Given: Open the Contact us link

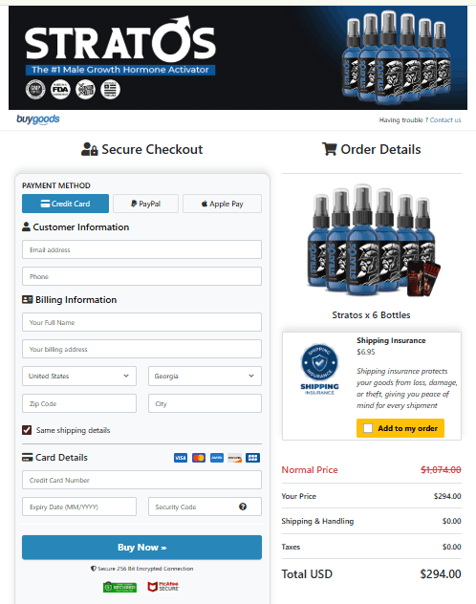Looking at the screenshot, I should pos(445,120).
